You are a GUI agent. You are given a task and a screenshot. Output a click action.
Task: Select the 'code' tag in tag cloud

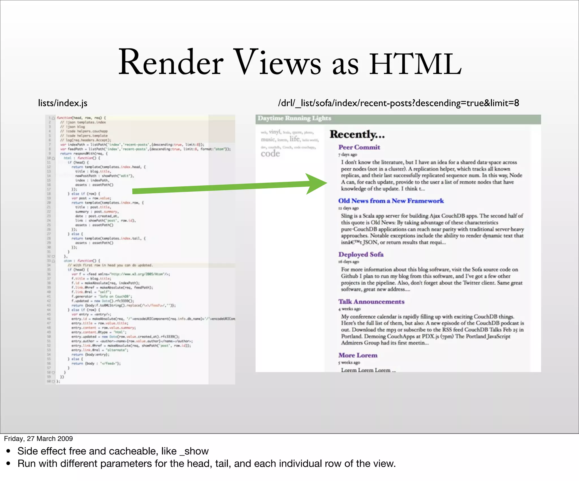click(x=270, y=153)
